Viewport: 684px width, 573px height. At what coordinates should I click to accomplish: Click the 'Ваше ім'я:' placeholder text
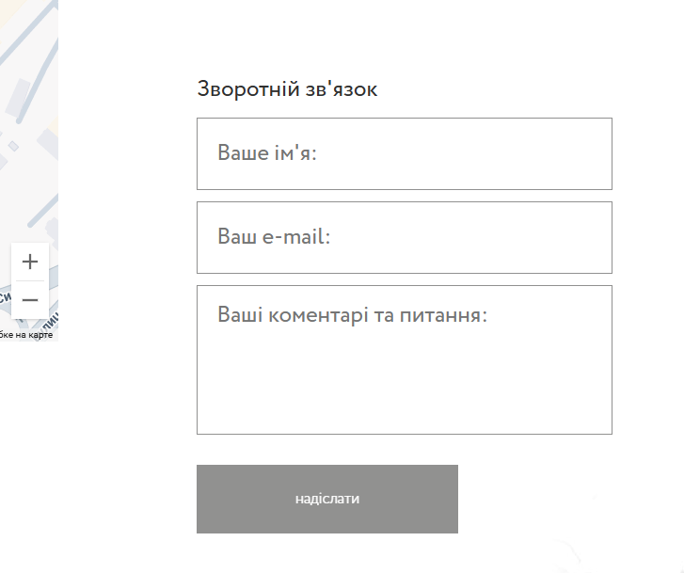(267, 153)
